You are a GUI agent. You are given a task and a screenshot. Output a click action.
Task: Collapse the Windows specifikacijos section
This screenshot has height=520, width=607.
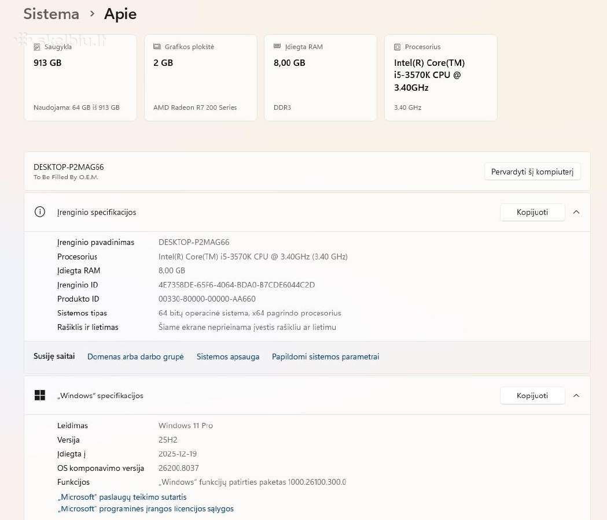point(576,396)
